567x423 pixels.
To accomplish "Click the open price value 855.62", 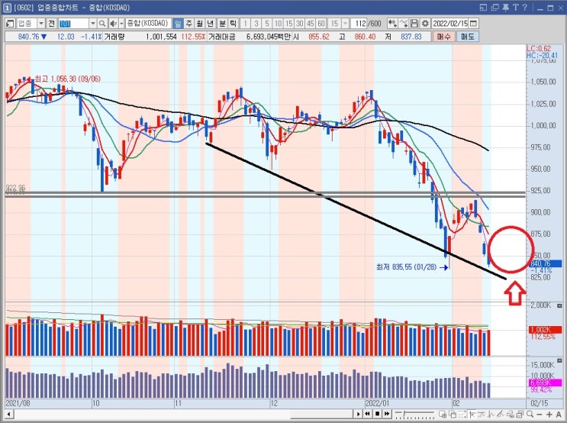I will [319, 37].
